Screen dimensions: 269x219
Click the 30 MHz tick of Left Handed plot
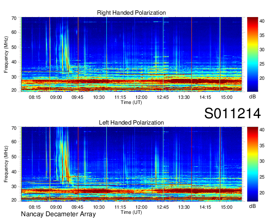pos(14,186)
